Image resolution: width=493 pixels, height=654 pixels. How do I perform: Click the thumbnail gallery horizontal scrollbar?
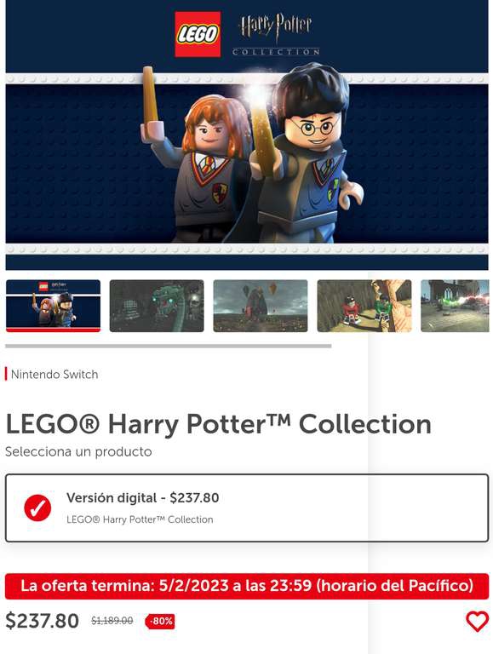pyautogui.click(x=168, y=346)
